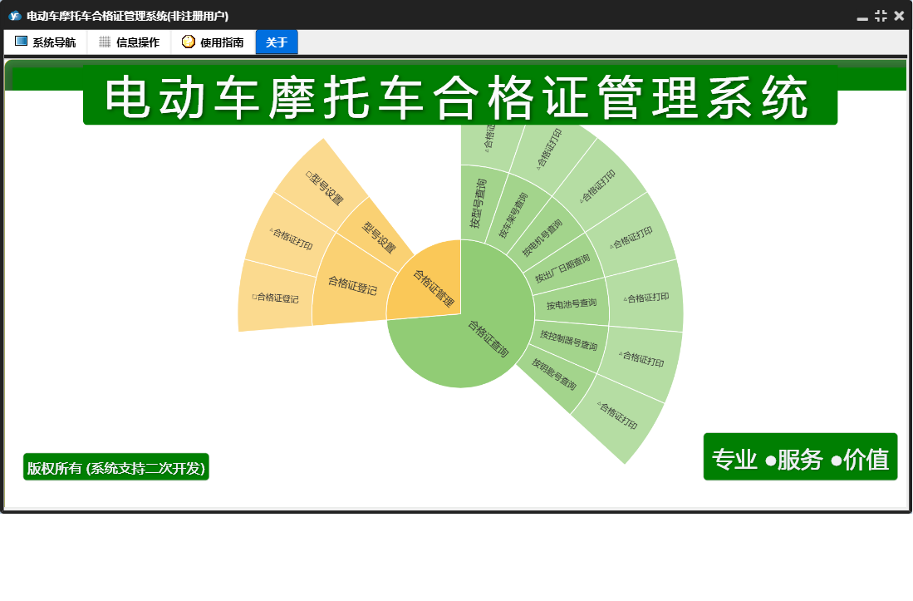Switch to the 关于 tab
913x601 pixels.
(277, 42)
